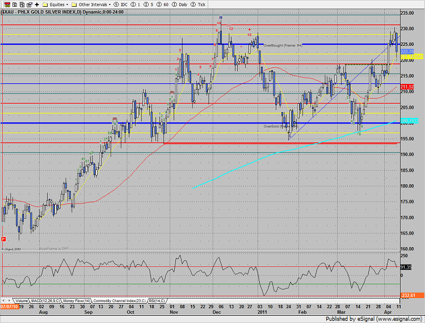Screen dimensions: 425x323
Task: Click the 91.35 CCI value label
Action: 406,267
